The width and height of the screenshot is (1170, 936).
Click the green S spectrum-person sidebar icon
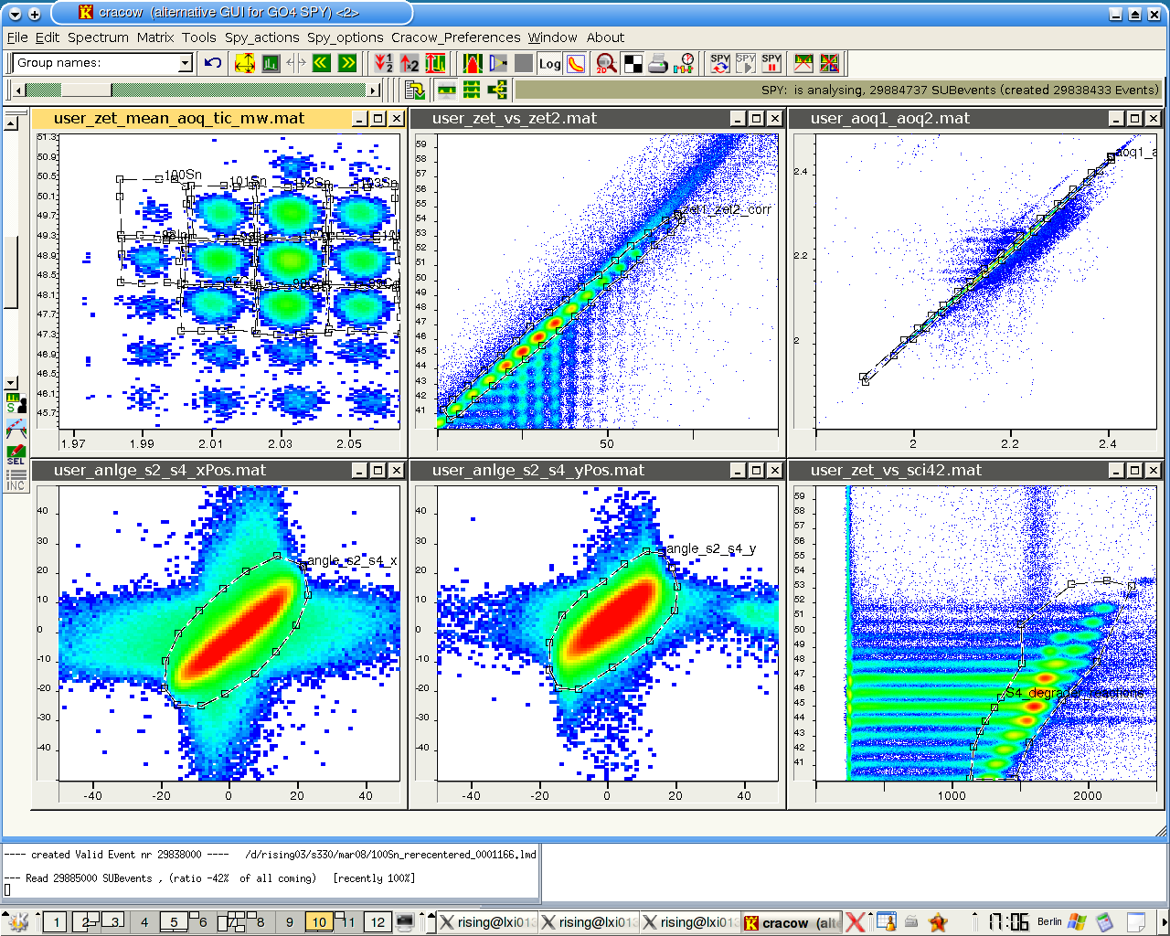click(16, 403)
